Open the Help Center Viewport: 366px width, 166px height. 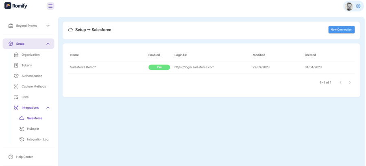tap(24, 157)
